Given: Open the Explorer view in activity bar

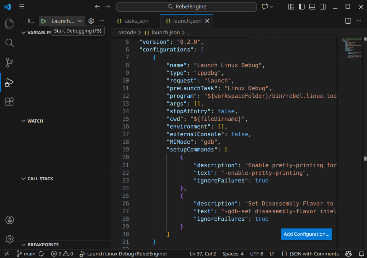Looking at the screenshot, I should tap(9, 24).
